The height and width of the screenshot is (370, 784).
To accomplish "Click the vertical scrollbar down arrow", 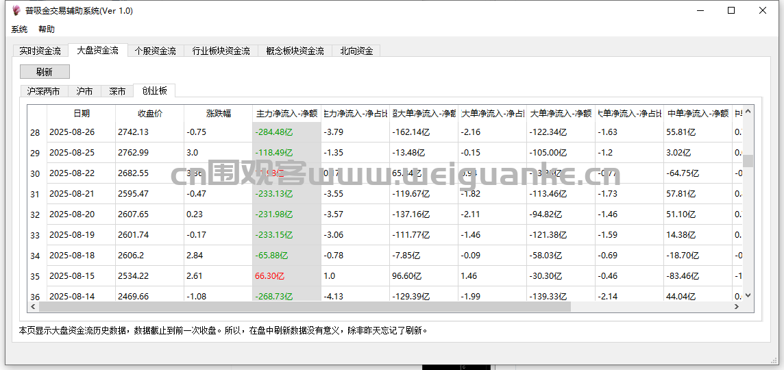I will click(x=748, y=295).
